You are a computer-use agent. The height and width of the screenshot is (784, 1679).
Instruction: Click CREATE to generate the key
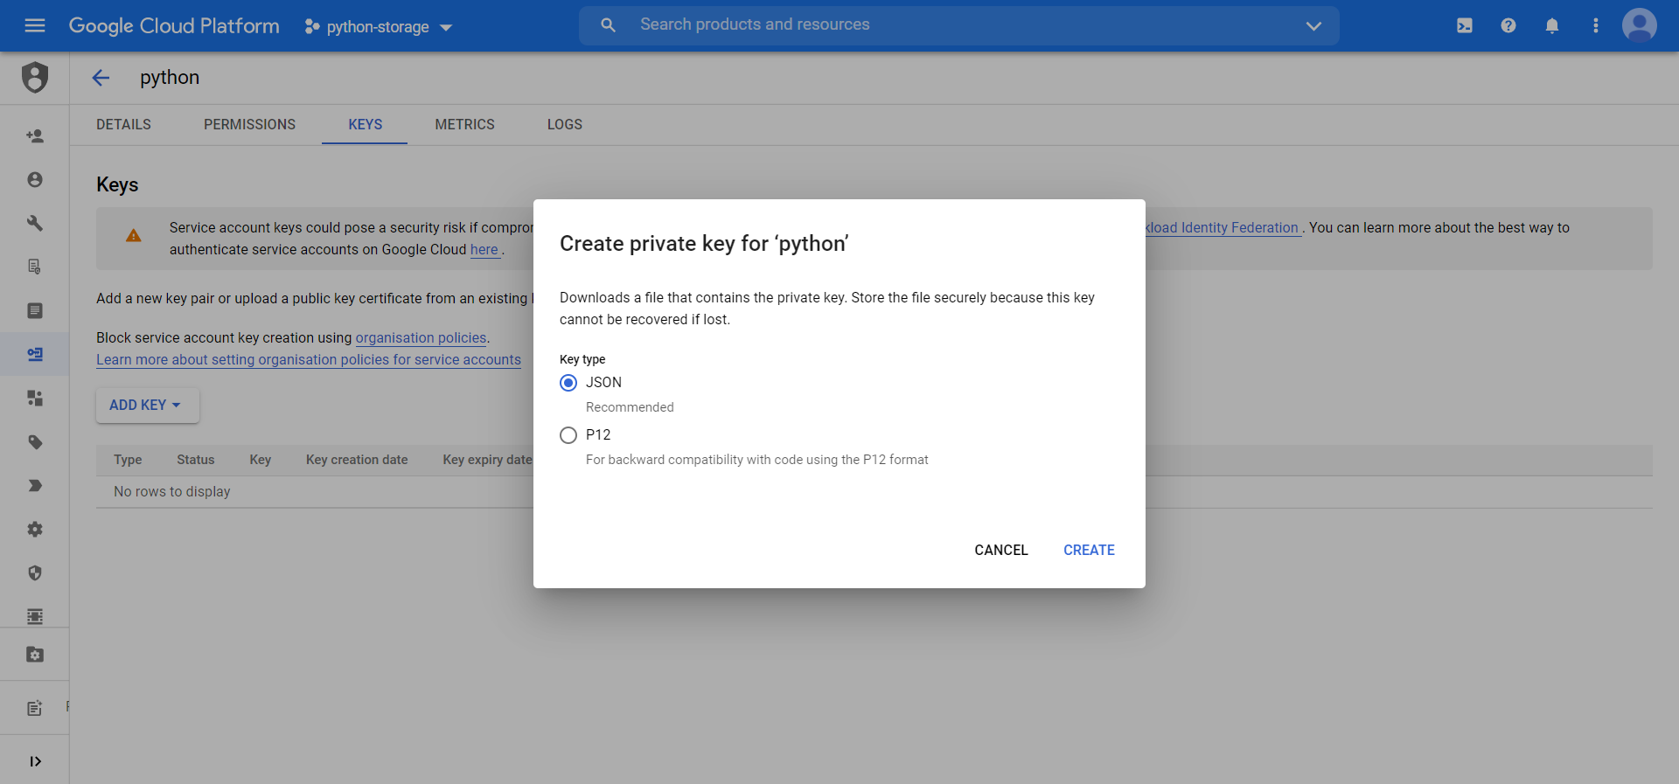pyautogui.click(x=1089, y=550)
